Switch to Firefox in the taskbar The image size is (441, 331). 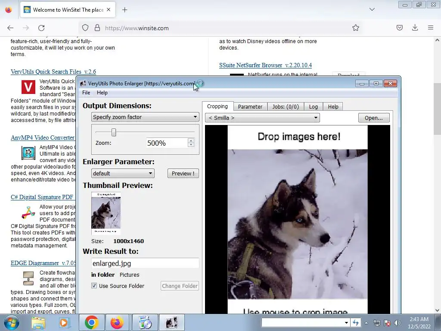coord(117,323)
